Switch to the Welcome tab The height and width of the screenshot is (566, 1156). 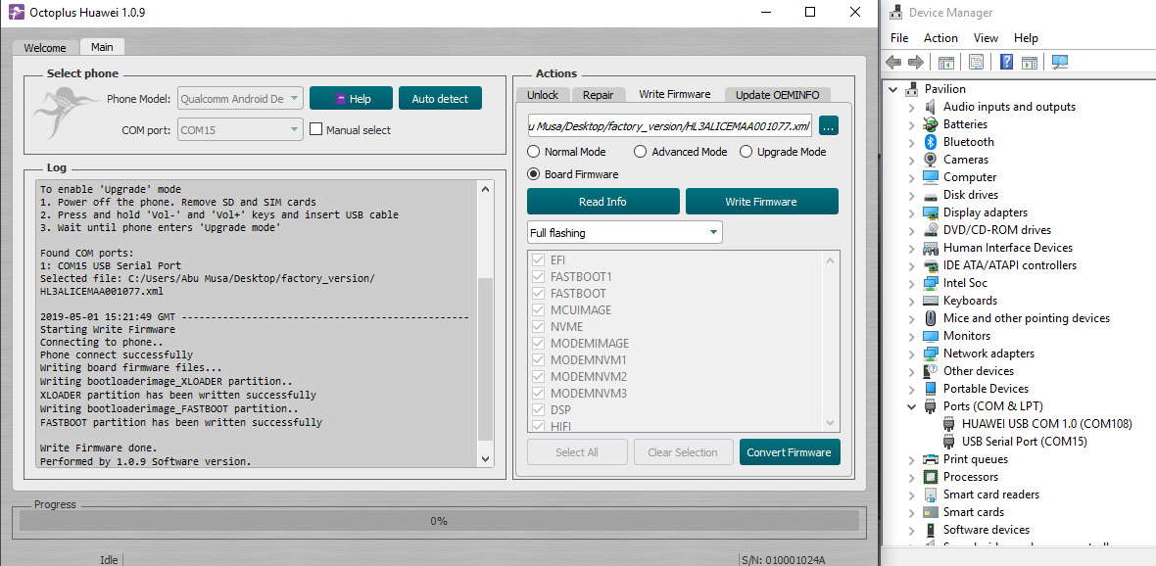click(x=45, y=48)
